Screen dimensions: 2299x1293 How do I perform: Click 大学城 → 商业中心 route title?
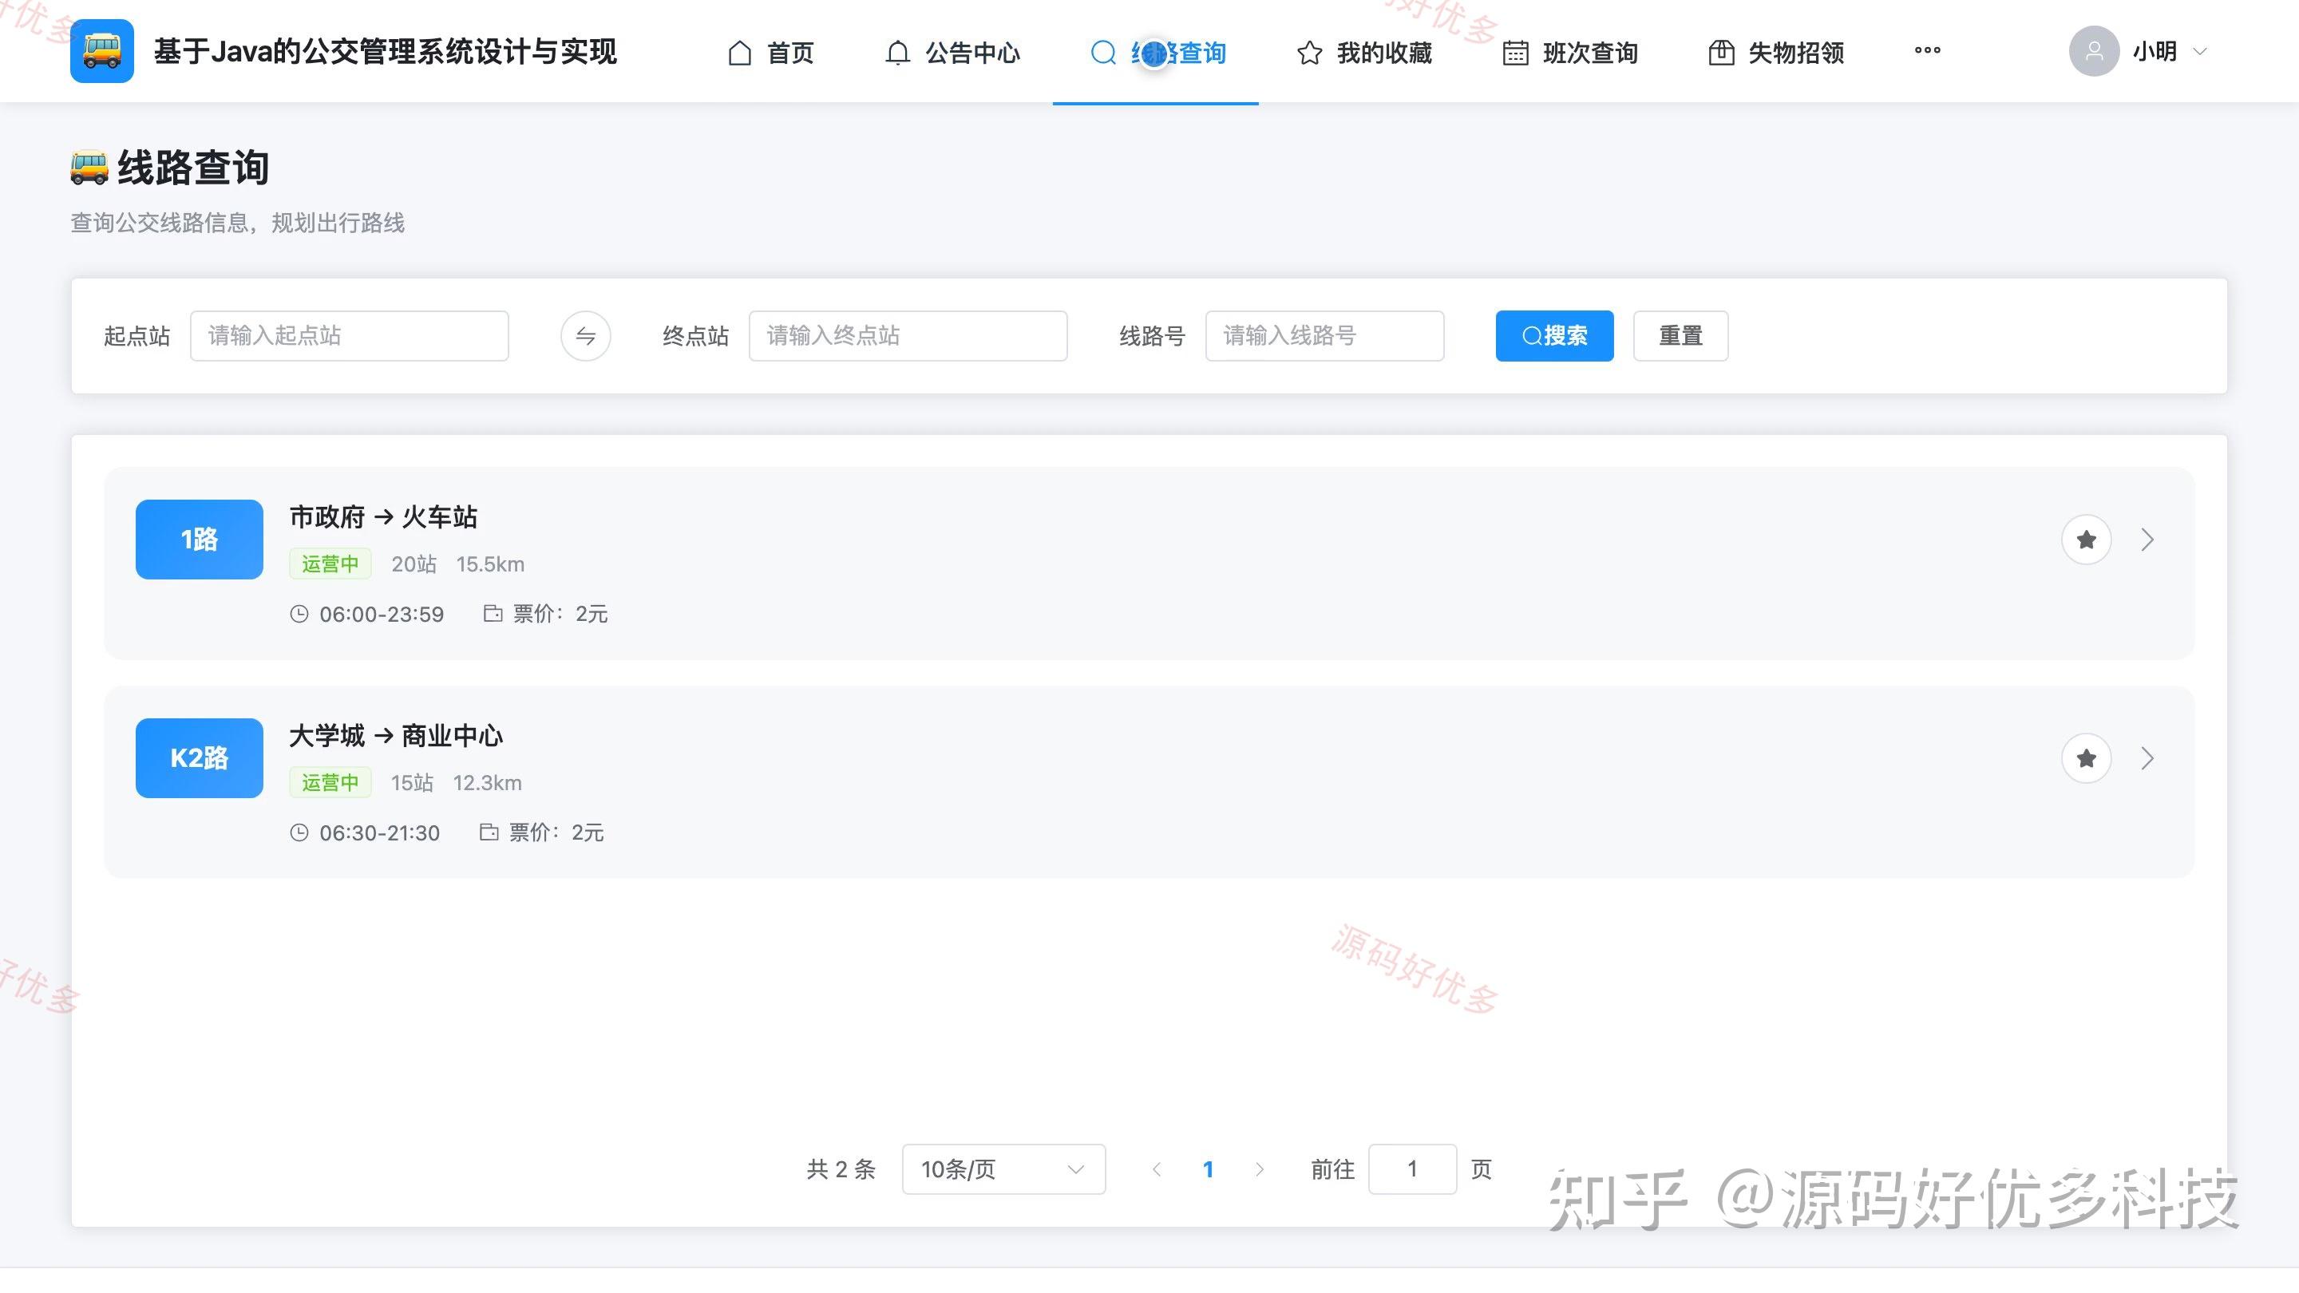pyautogui.click(x=395, y=735)
